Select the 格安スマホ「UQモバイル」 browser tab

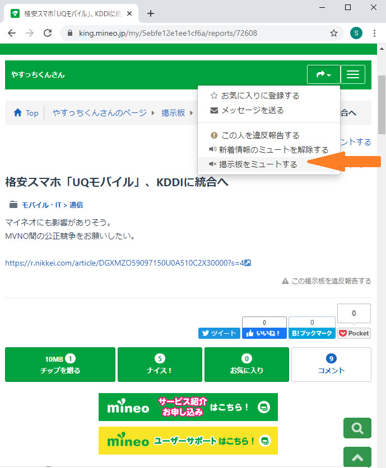pos(71,13)
